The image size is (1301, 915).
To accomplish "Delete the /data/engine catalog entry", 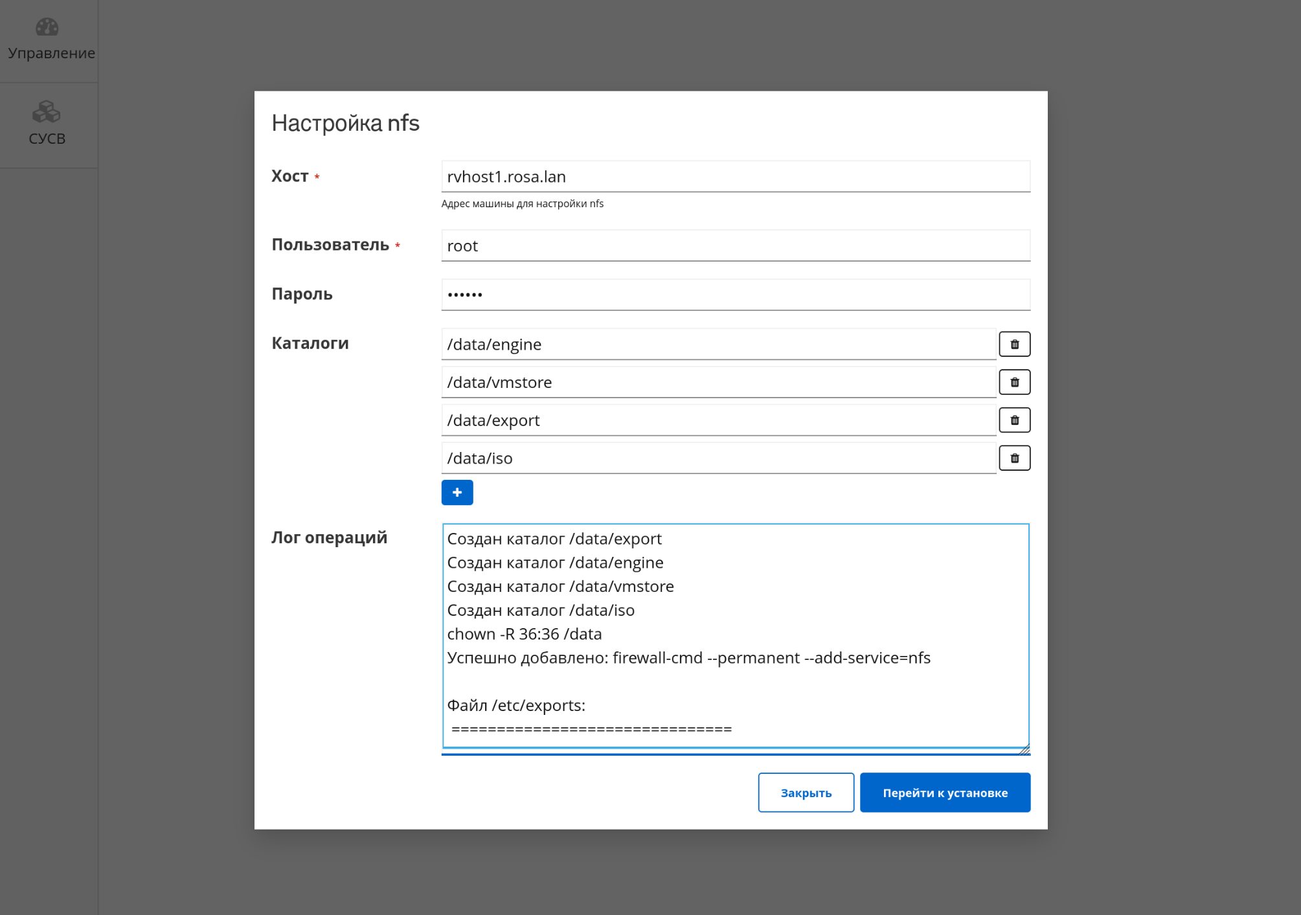I will (x=1014, y=344).
